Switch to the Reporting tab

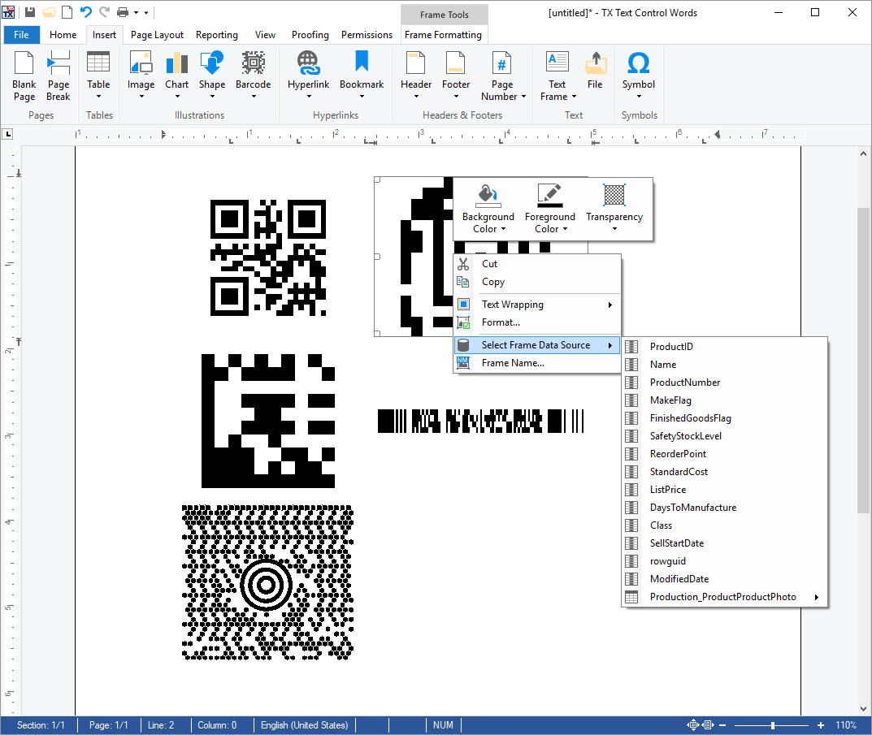tap(217, 34)
